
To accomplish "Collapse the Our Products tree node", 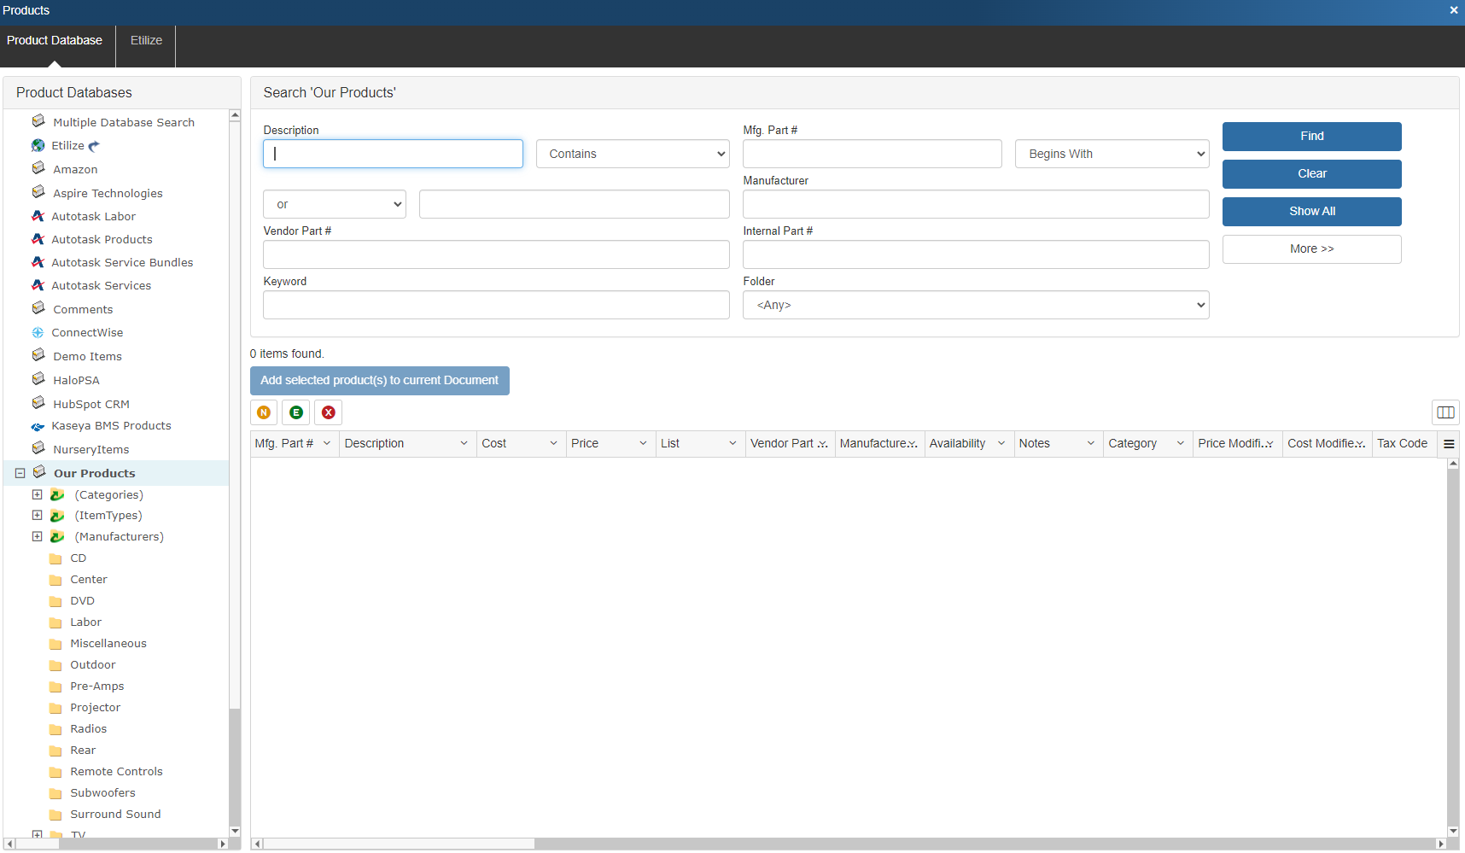I will [20, 473].
